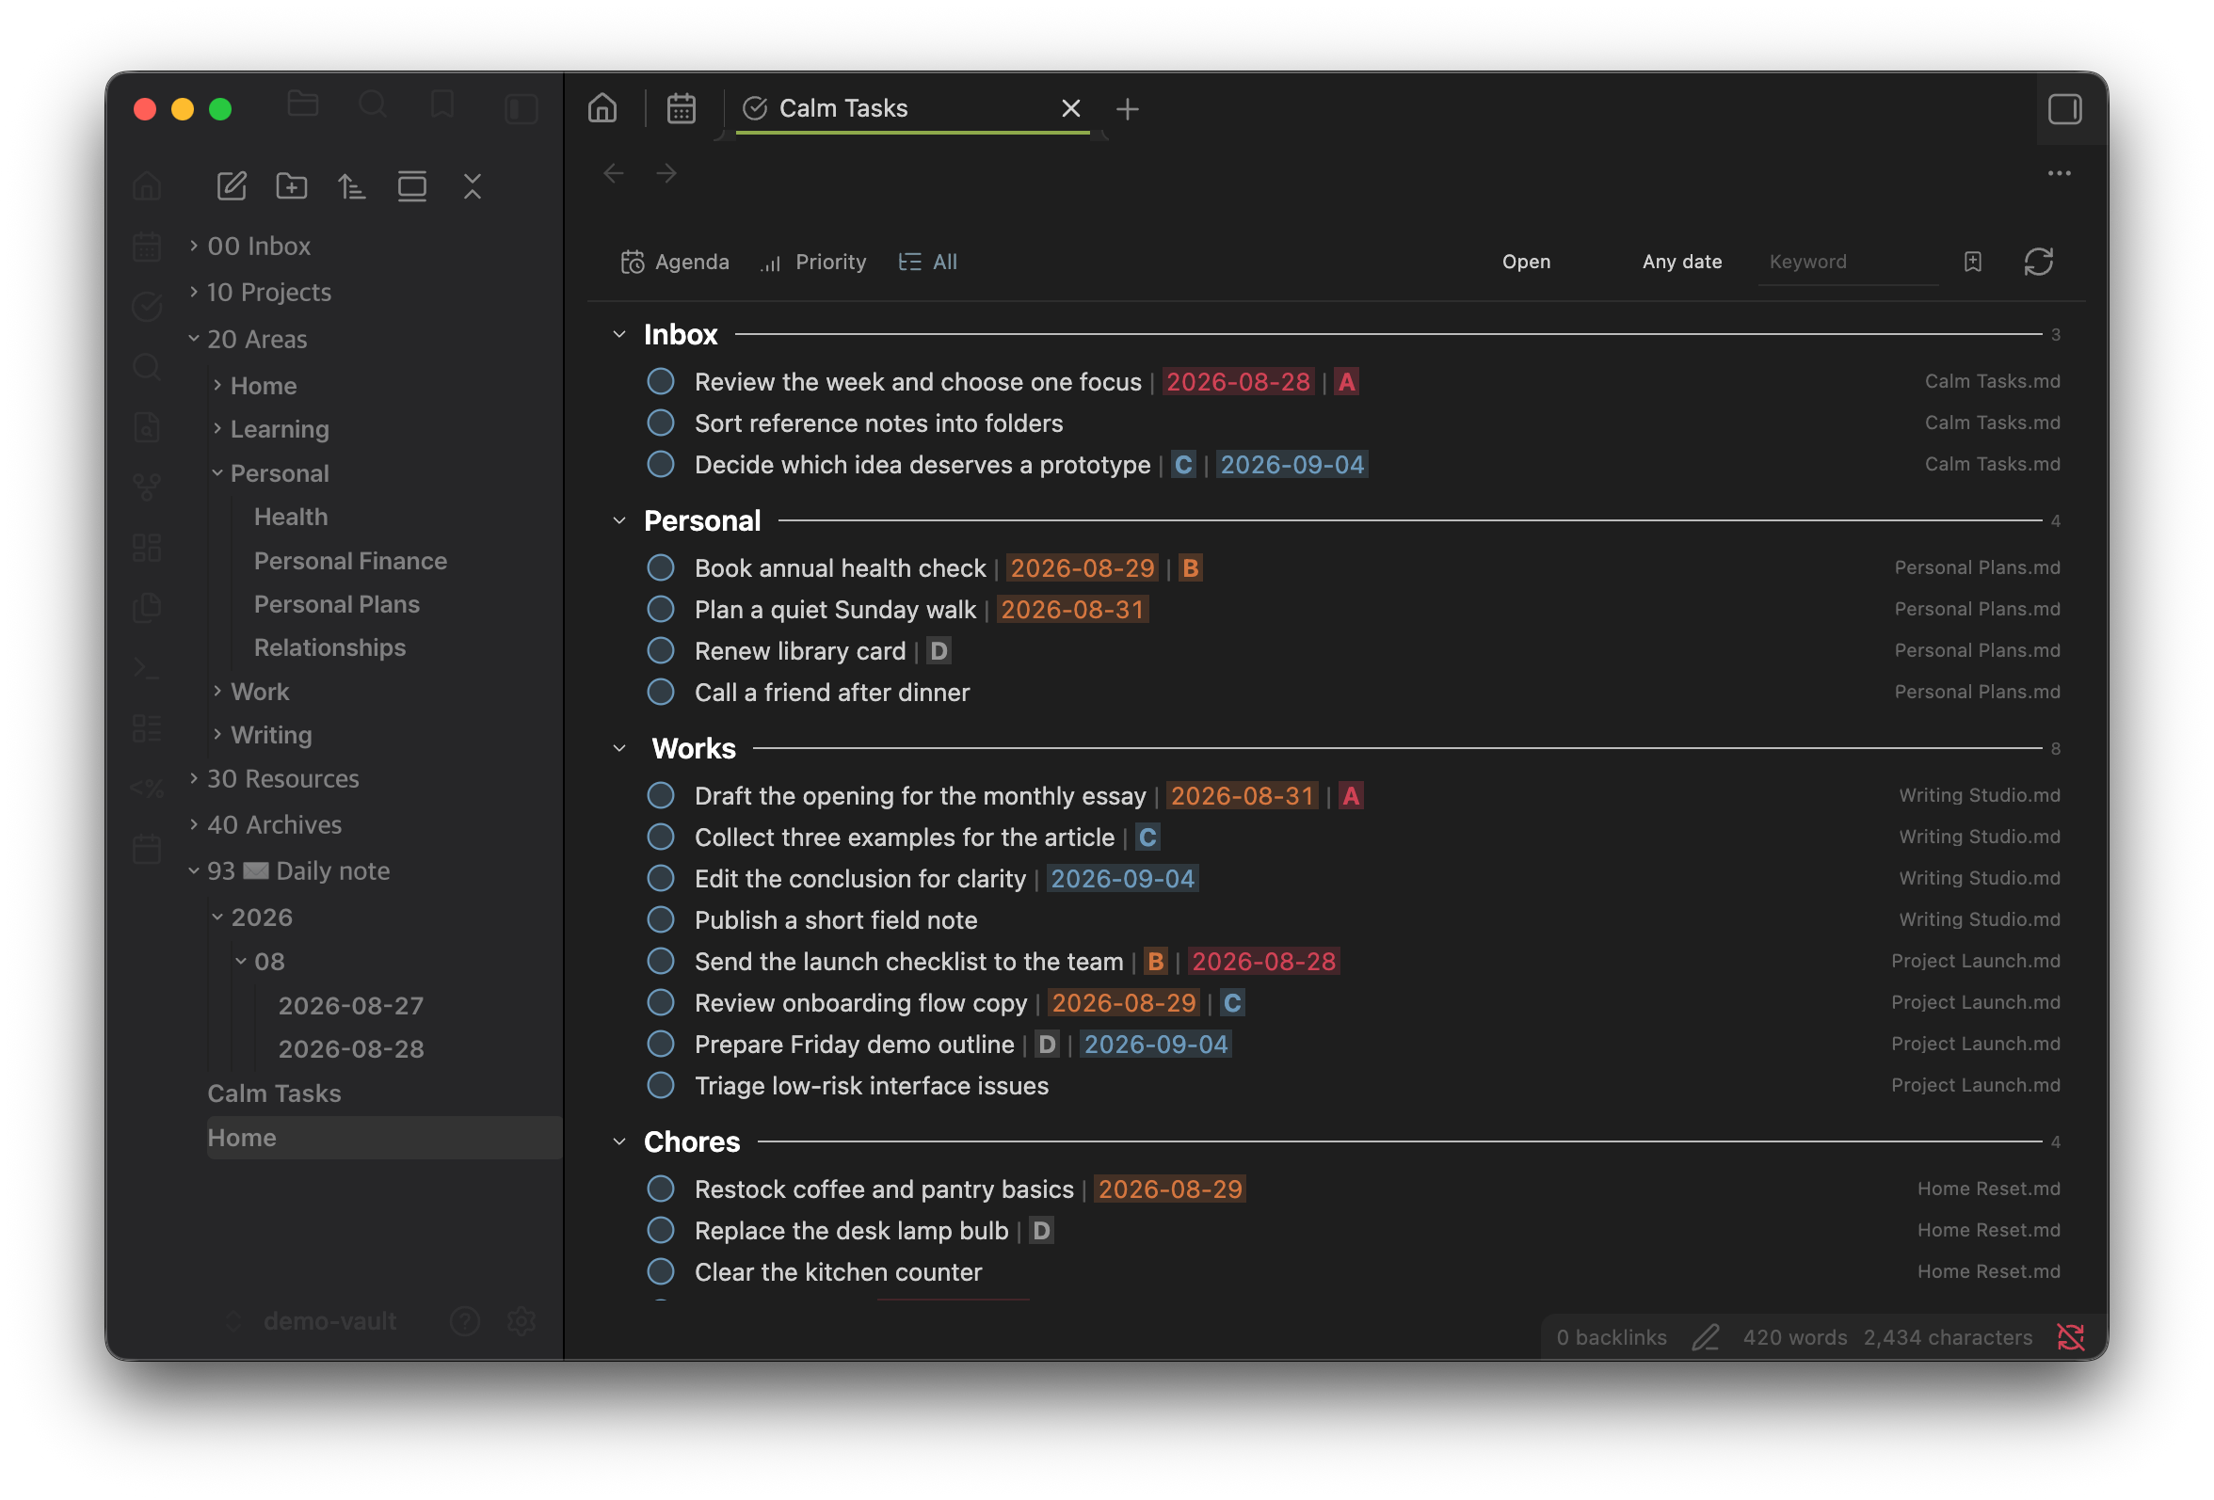
Task: Collapse the Chores section
Action: [619, 1141]
